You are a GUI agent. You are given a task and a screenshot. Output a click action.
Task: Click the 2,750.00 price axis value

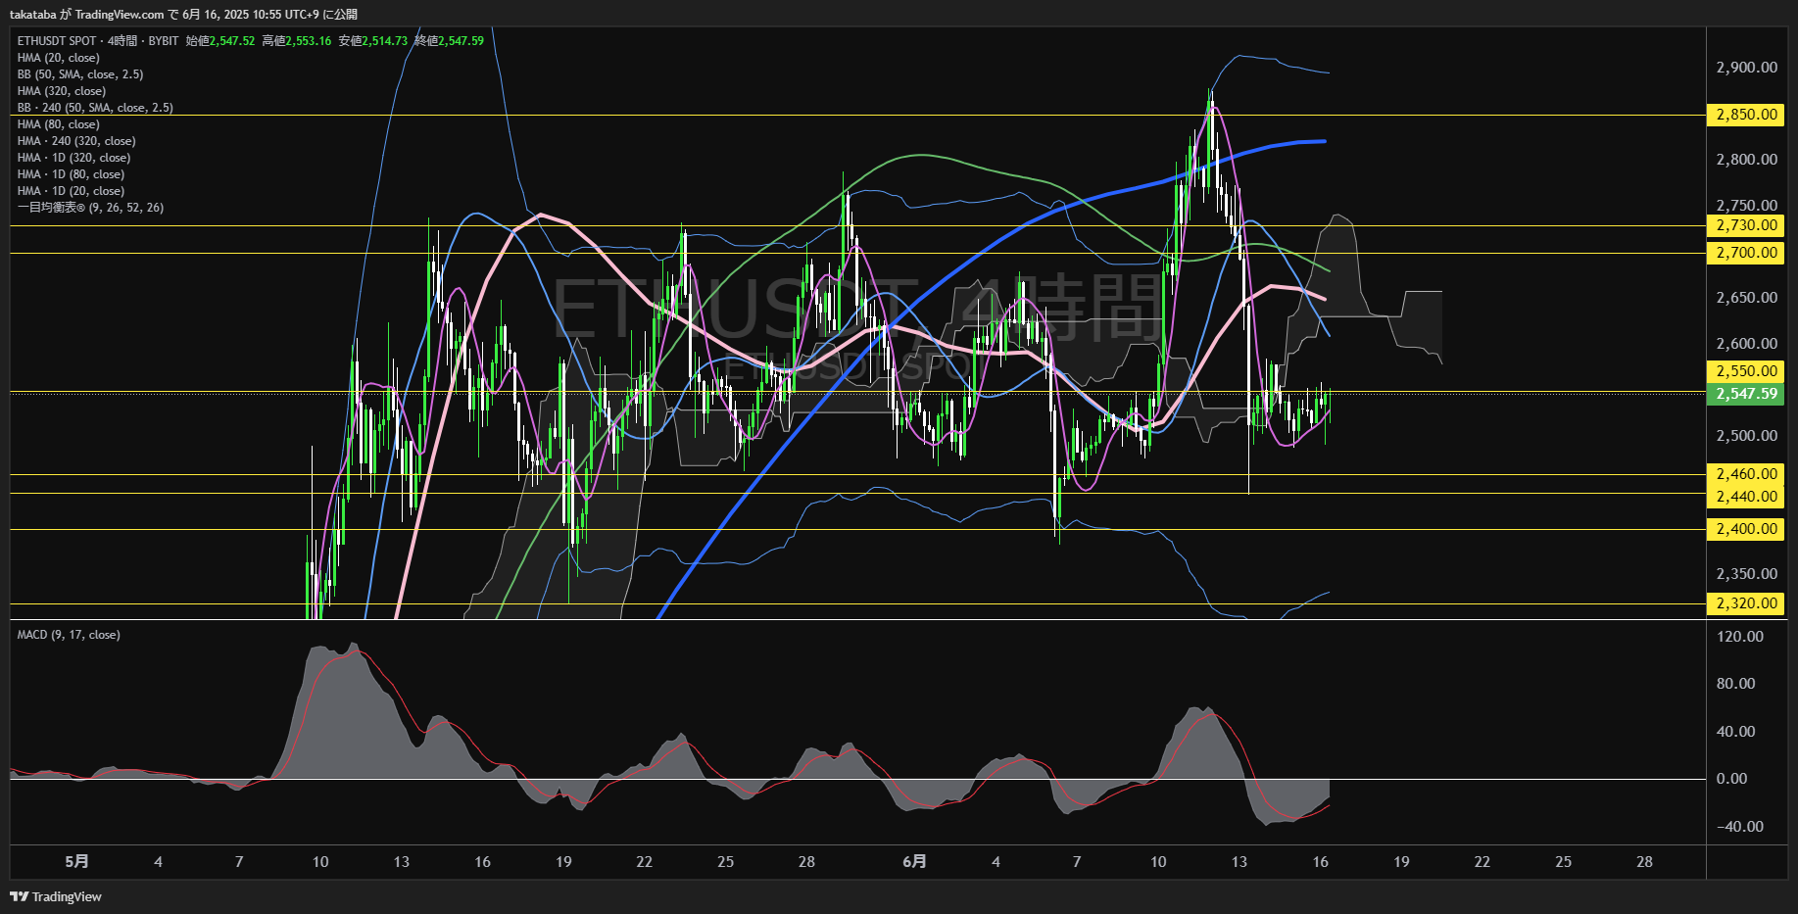point(1747,206)
